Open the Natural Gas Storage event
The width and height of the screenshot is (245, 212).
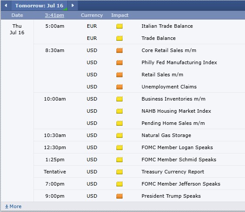tap(166, 135)
